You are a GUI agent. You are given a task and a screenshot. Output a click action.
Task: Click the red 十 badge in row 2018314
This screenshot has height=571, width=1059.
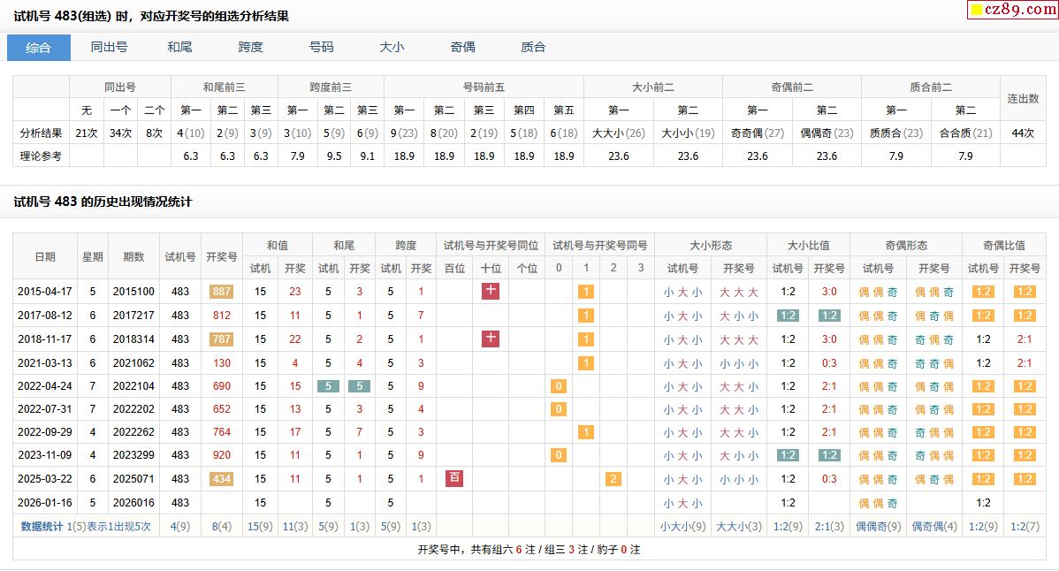tap(491, 339)
